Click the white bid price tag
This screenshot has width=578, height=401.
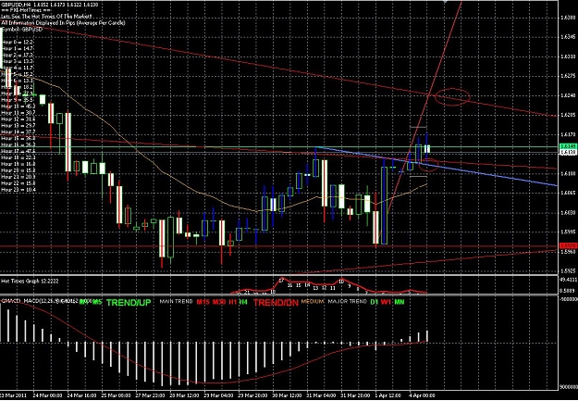568,152
